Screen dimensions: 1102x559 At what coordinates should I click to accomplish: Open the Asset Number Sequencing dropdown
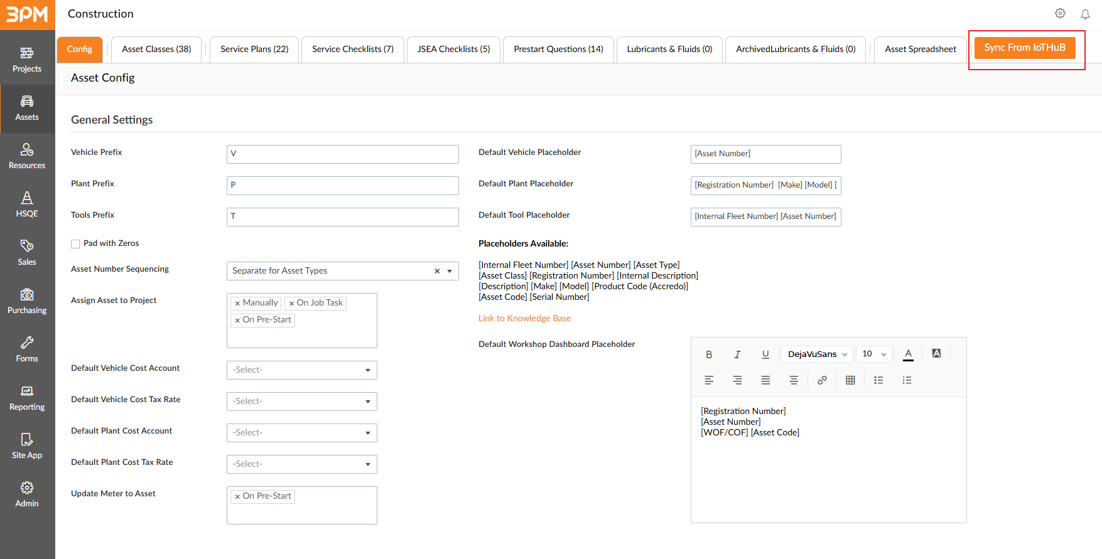click(x=450, y=271)
